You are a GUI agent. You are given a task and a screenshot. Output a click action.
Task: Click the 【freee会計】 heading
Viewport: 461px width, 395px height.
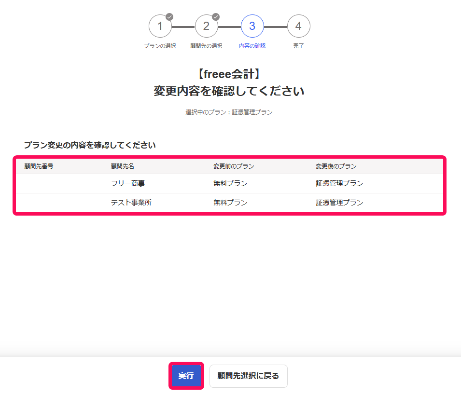(x=229, y=74)
